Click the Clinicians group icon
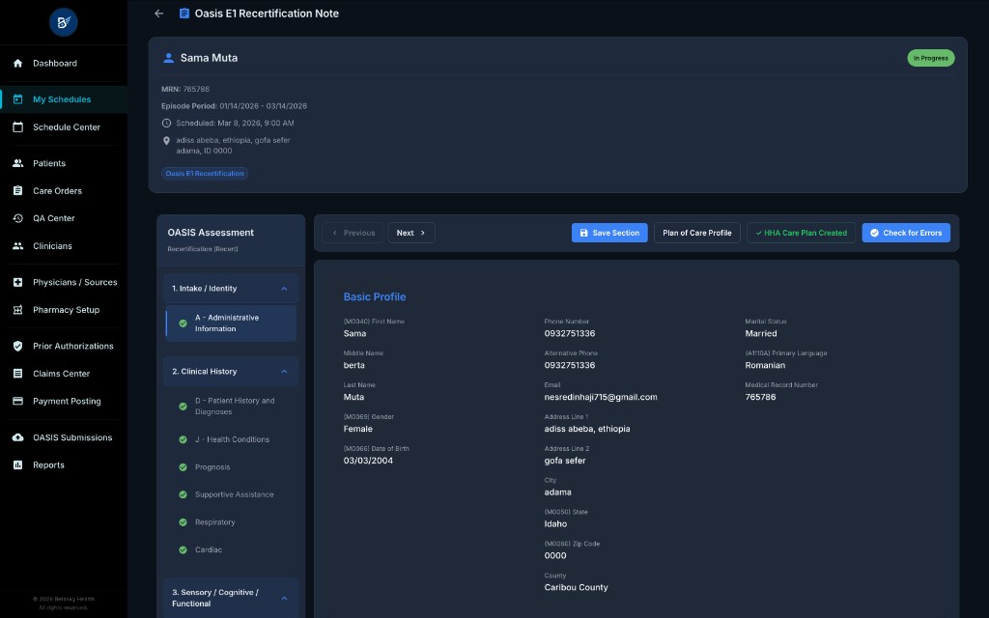The image size is (989, 618). pyautogui.click(x=17, y=246)
